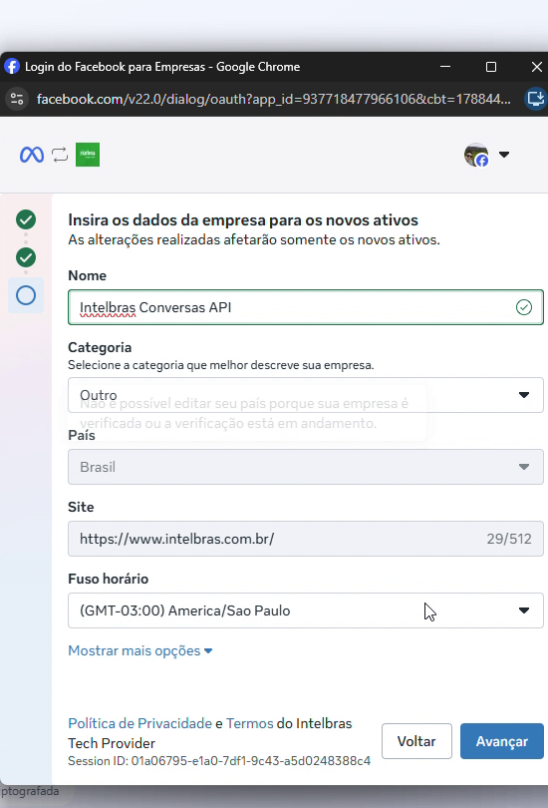Screen dimensions: 548x808
Task: Select the current step circle indicator
Action: pos(26,295)
